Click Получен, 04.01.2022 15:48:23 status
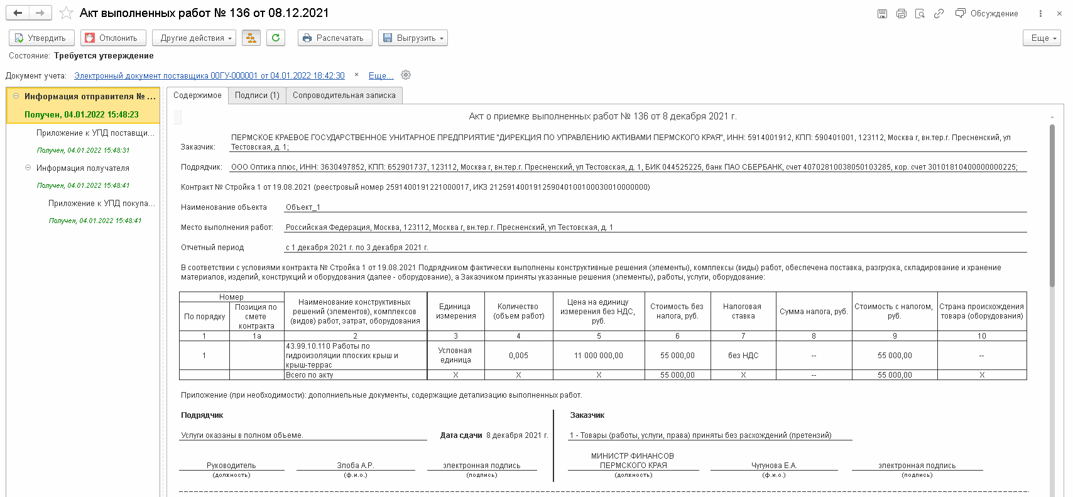This screenshot has height=497, width=1073. (82, 114)
